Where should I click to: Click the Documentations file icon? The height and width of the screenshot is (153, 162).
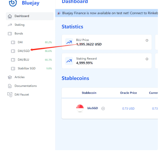10,86
